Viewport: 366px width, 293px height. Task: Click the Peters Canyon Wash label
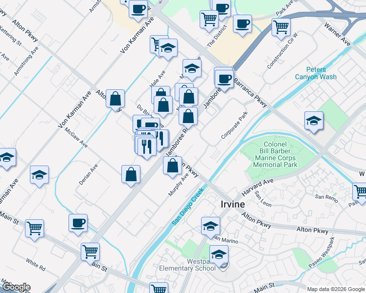[x=316, y=73]
